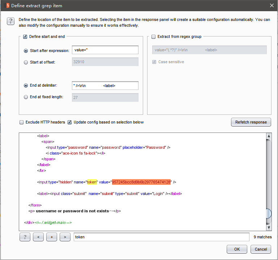This screenshot has width=278, height=260.
Task: Enable Extract from regex group checkbox
Action: 154,37
